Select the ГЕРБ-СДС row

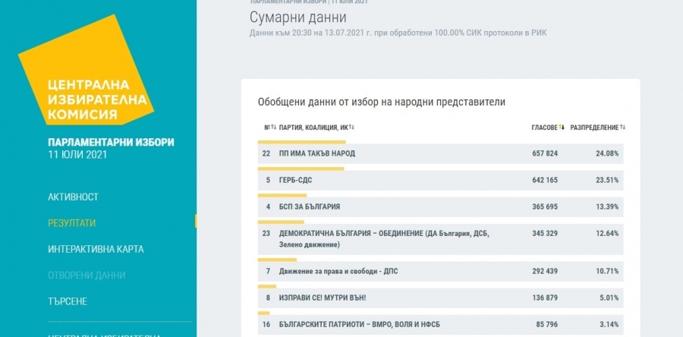coord(440,180)
